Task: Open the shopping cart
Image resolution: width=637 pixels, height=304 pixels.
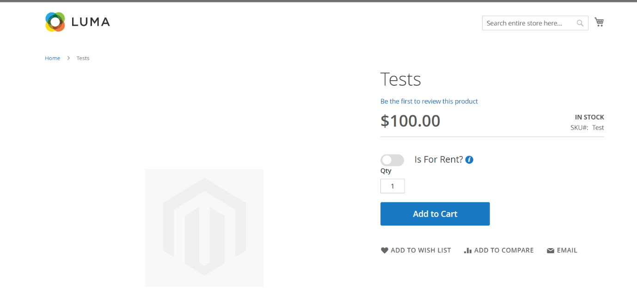Action: coord(599,22)
